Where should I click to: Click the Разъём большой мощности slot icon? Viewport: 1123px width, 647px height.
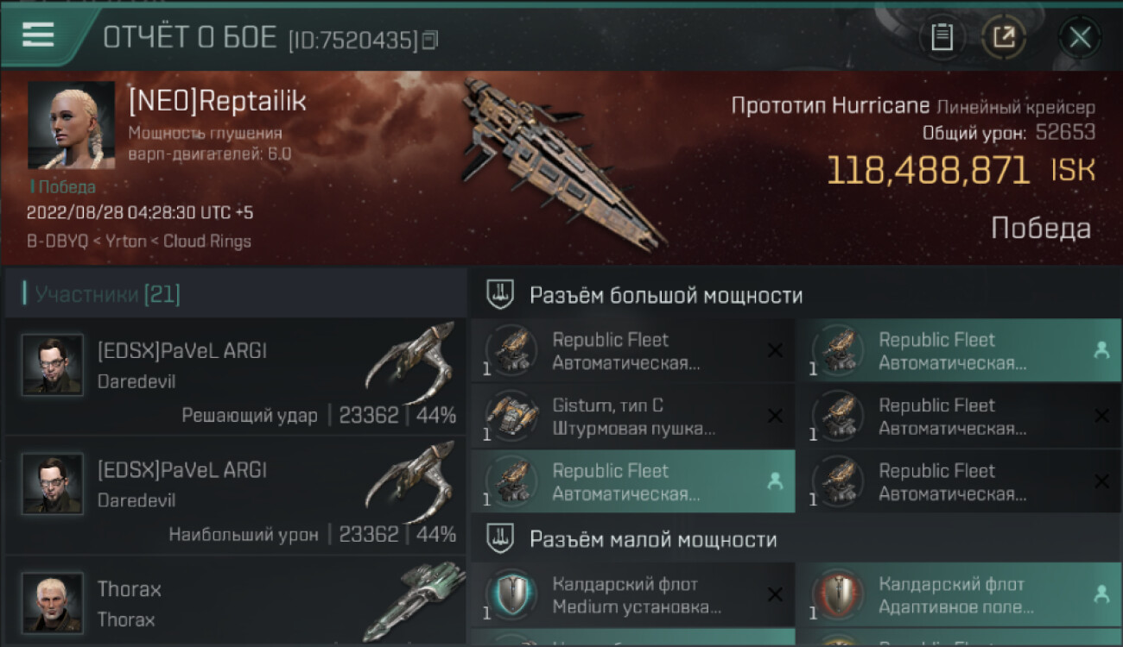500,295
